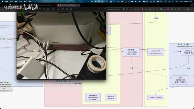194x109 pixels.
Task: Click the zoom out magnifier in image viewer
Action: tap(40, 9)
